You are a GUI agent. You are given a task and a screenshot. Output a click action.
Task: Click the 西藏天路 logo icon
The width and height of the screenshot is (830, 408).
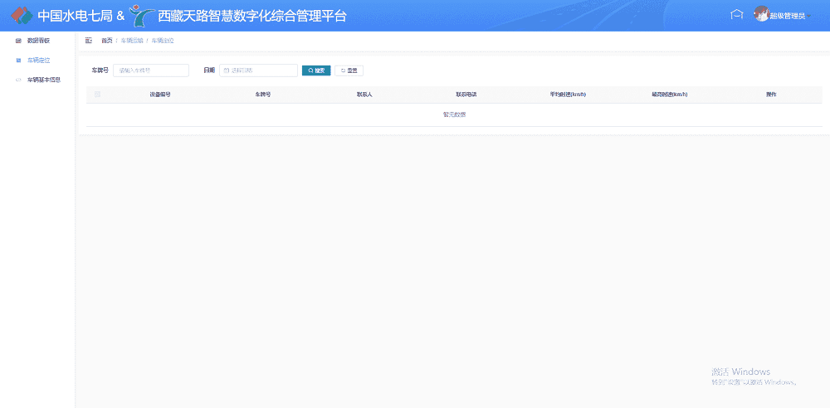pos(142,16)
